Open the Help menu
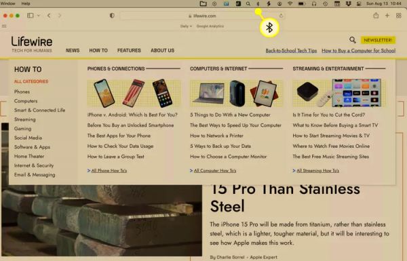407x261 pixels. (26, 3)
